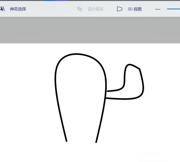Viewport: 180px width, 162px height.
Task: Click where arm joins the cactus body
Action: click(x=106, y=94)
